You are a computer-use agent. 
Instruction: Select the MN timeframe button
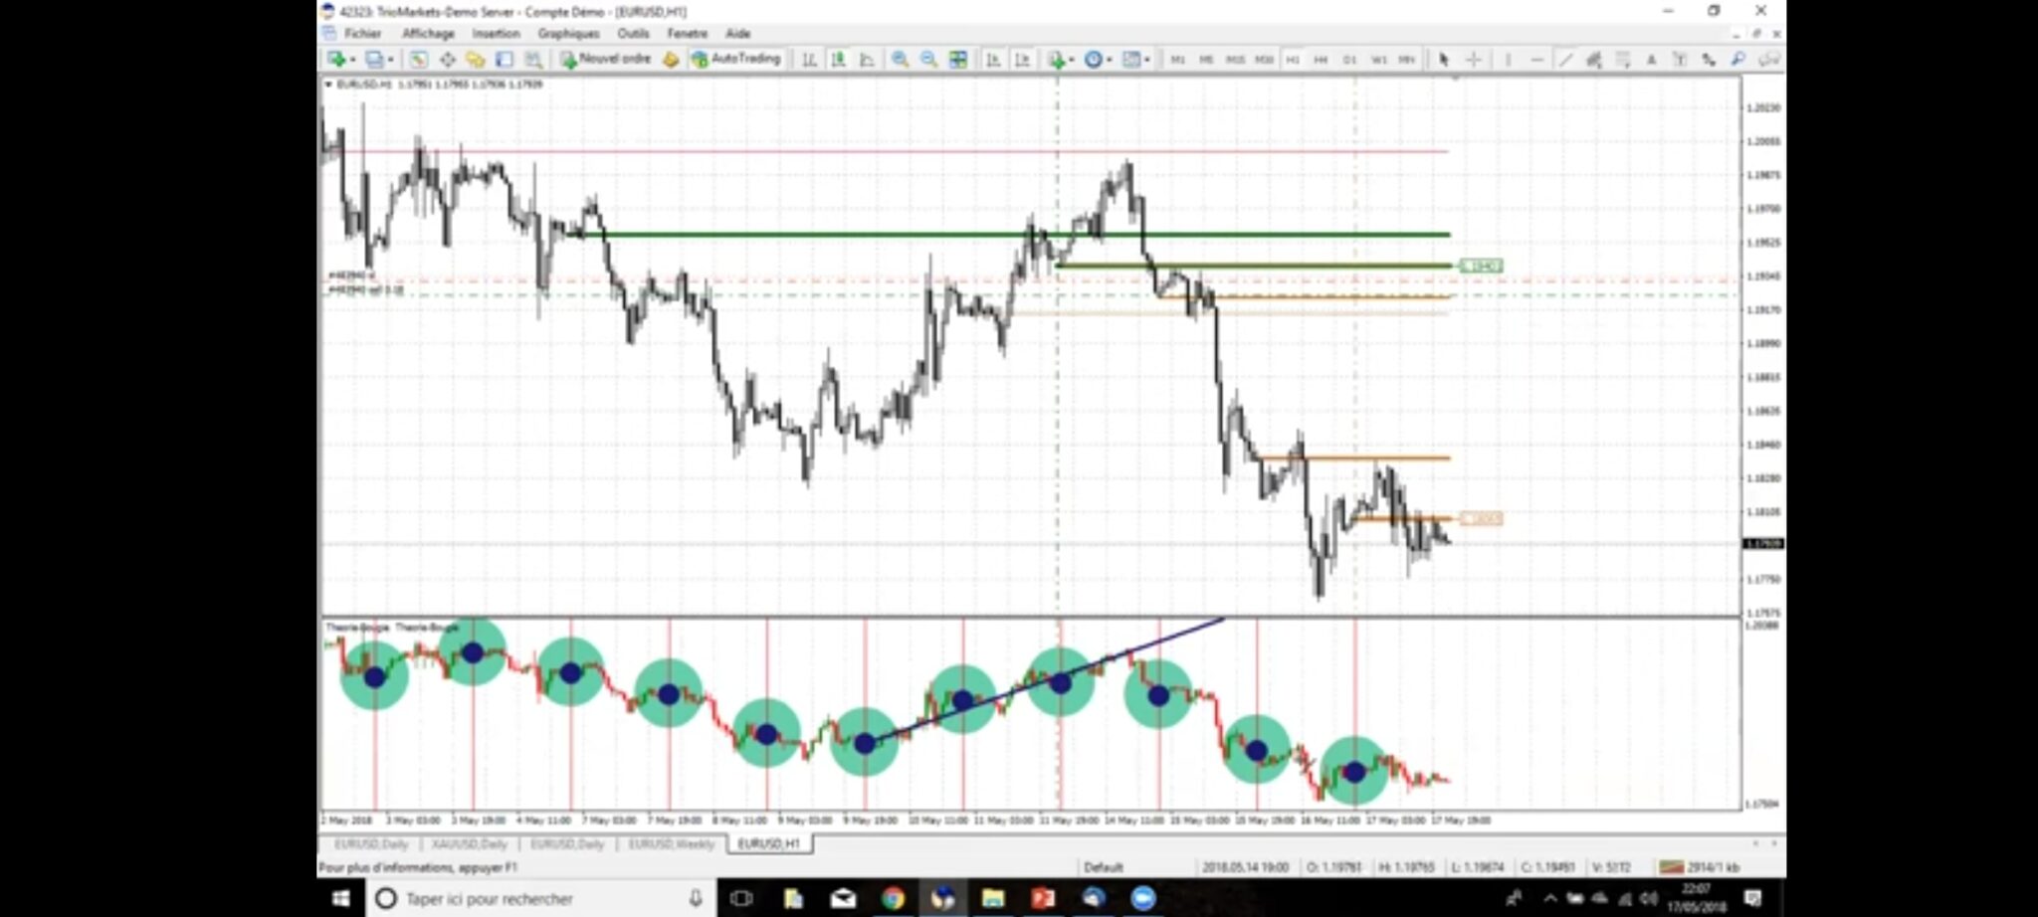coord(1406,60)
